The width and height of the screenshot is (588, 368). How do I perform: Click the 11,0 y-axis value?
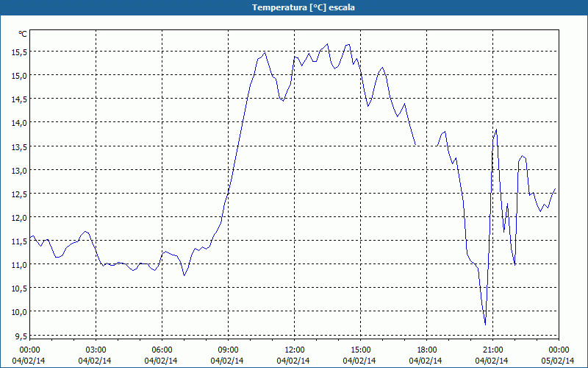tap(19, 265)
